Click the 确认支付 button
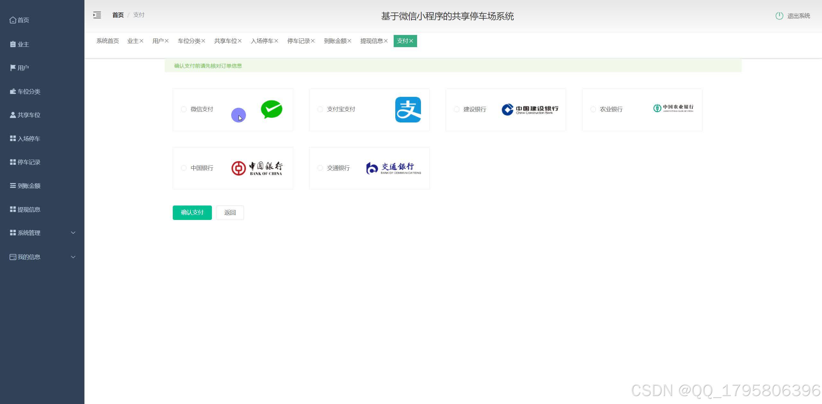The height and width of the screenshot is (404, 822). click(x=192, y=213)
